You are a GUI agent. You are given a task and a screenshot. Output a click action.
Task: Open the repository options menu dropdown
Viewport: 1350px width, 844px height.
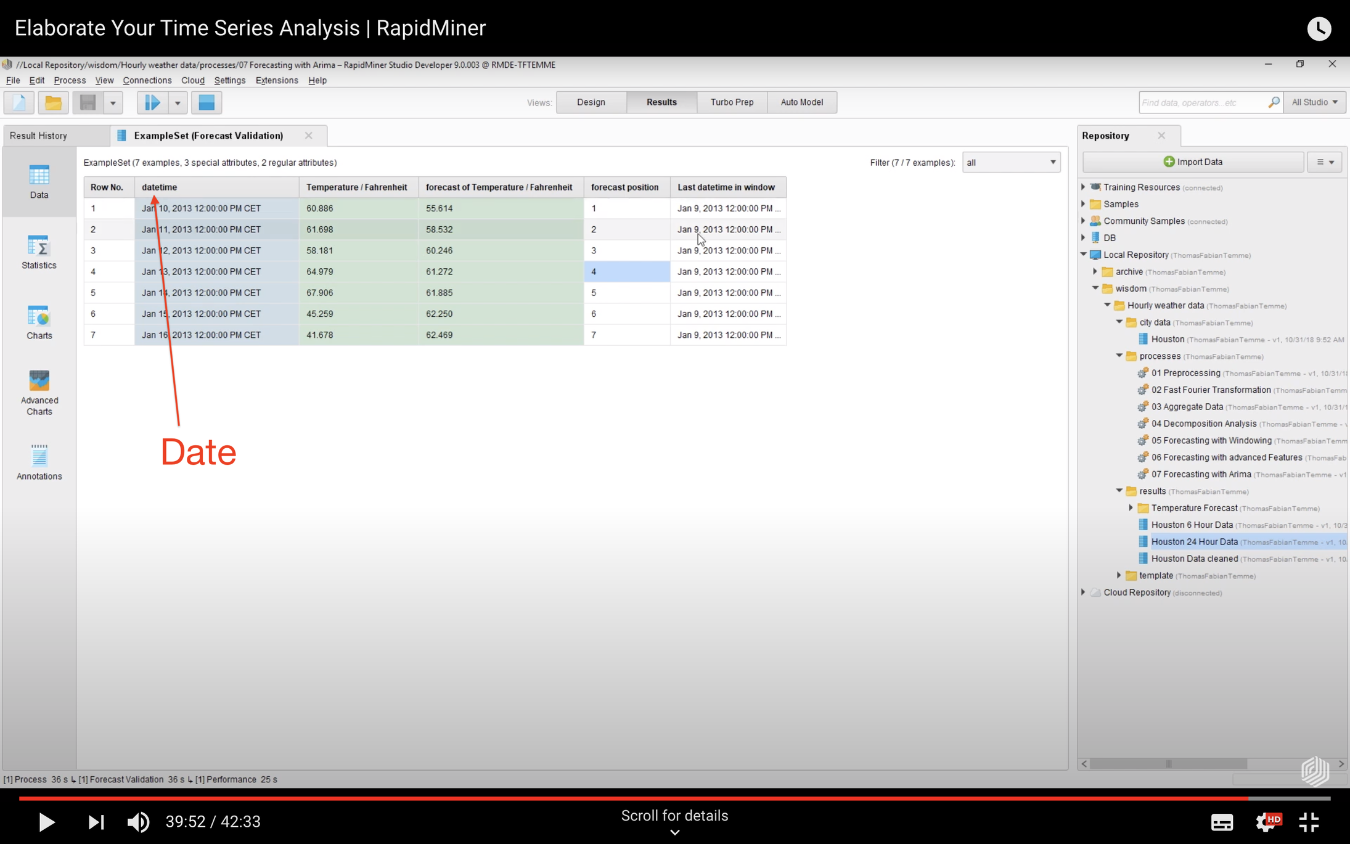point(1325,162)
